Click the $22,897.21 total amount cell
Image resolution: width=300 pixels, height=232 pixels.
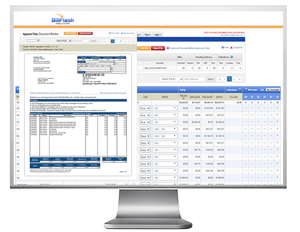[x=219, y=103]
